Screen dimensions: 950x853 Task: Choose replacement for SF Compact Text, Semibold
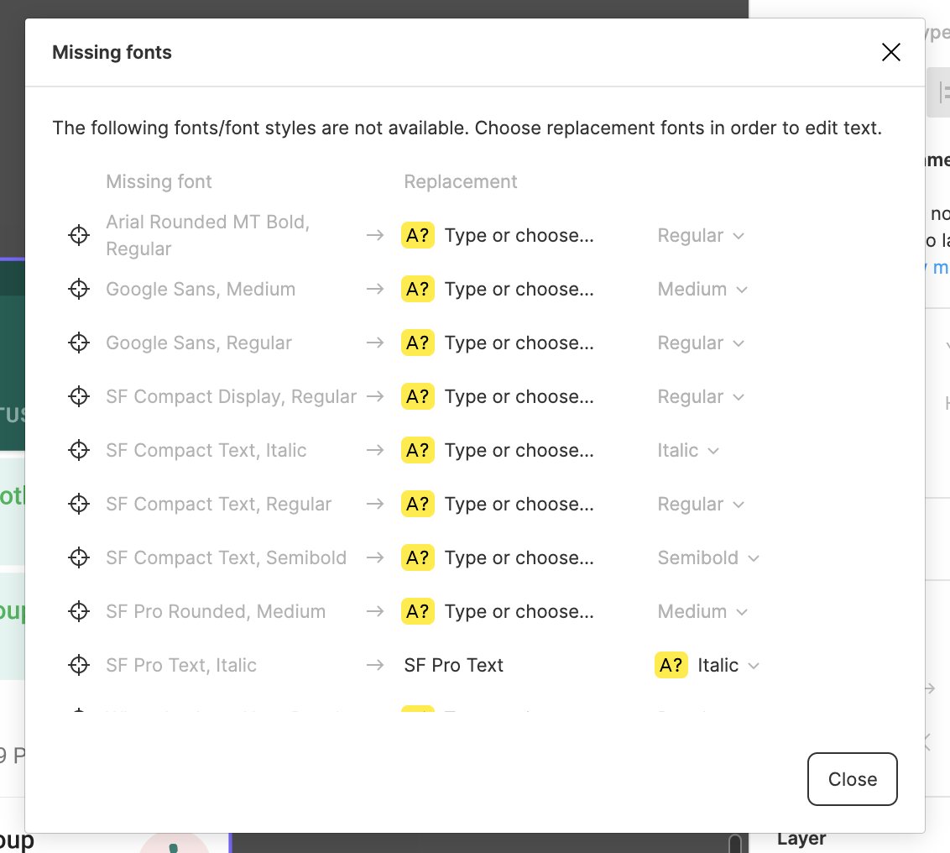pos(519,557)
